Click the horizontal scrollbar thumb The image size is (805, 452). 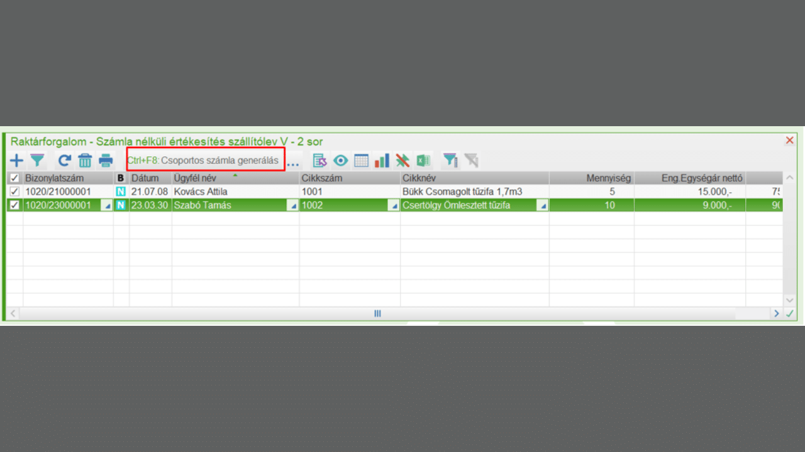(x=377, y=313)
